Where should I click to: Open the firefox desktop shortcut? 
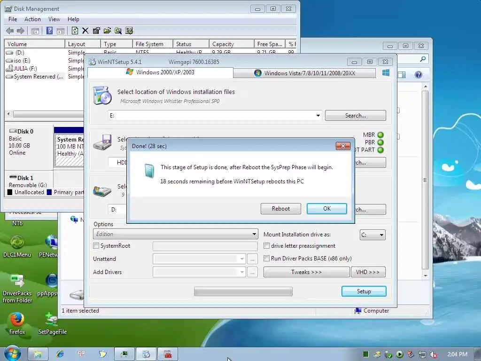click(x=17, y=323)
